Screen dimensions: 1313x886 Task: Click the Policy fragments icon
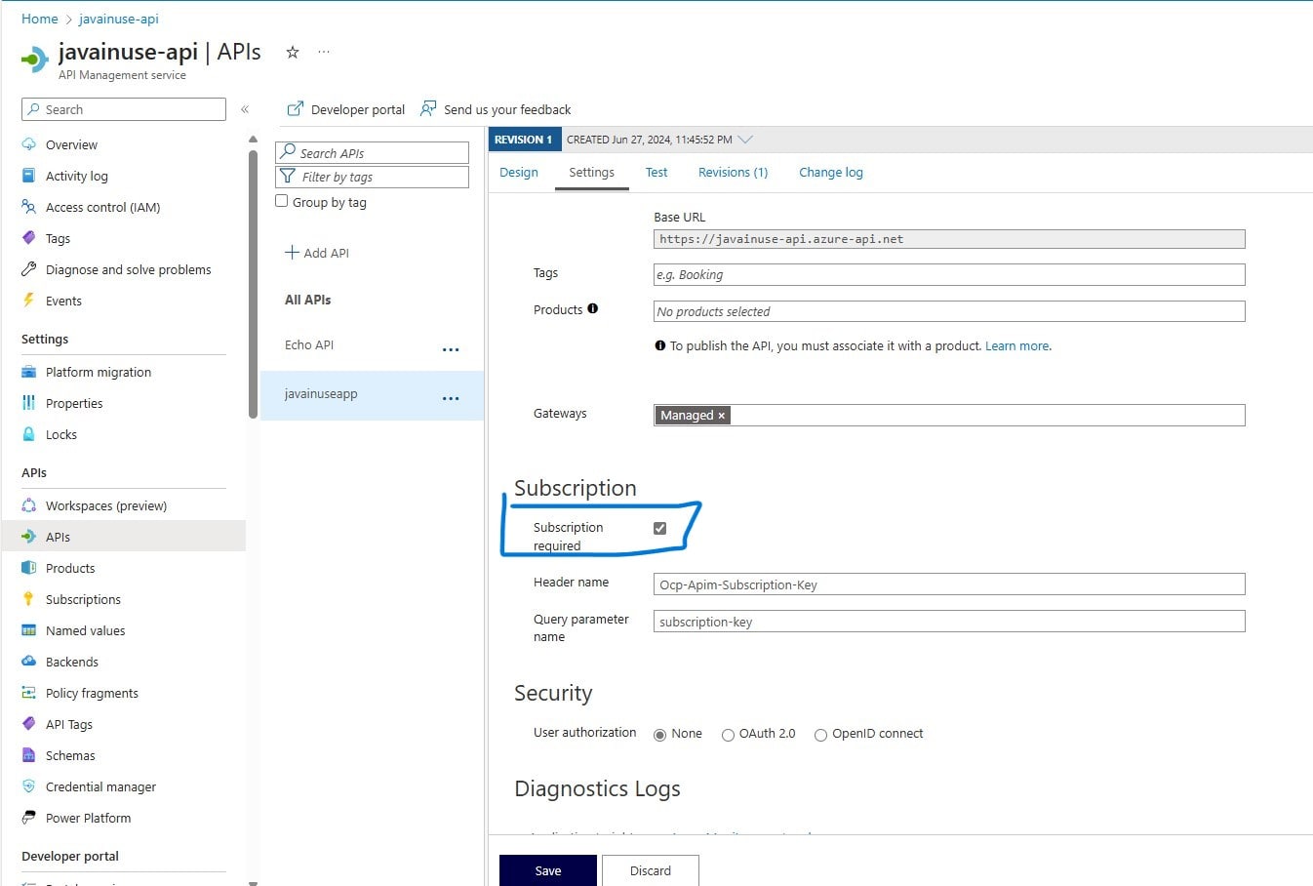[28, 693]
